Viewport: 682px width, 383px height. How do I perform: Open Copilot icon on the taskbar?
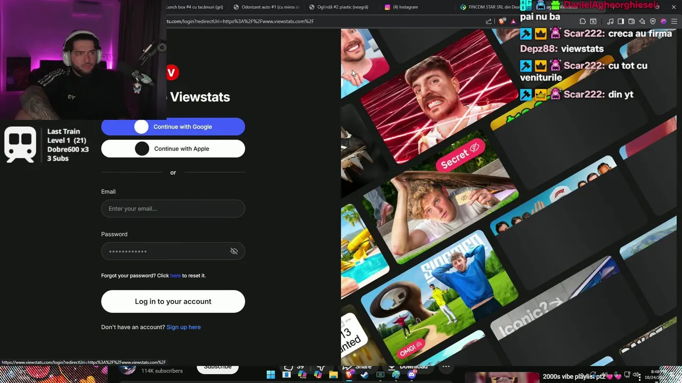[318, 374]
